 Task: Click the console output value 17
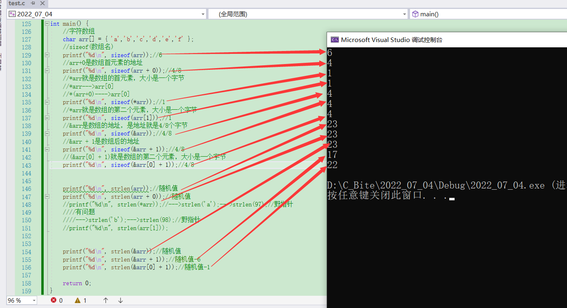[332, 155]
